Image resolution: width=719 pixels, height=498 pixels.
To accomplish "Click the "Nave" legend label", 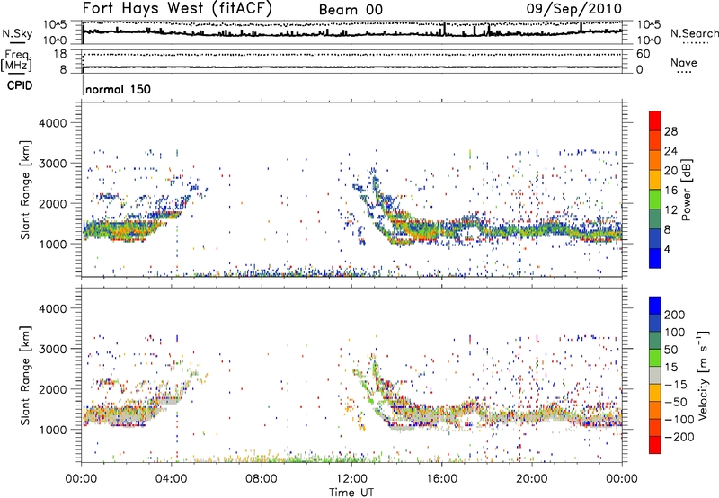I will click(x=684, y=62).
